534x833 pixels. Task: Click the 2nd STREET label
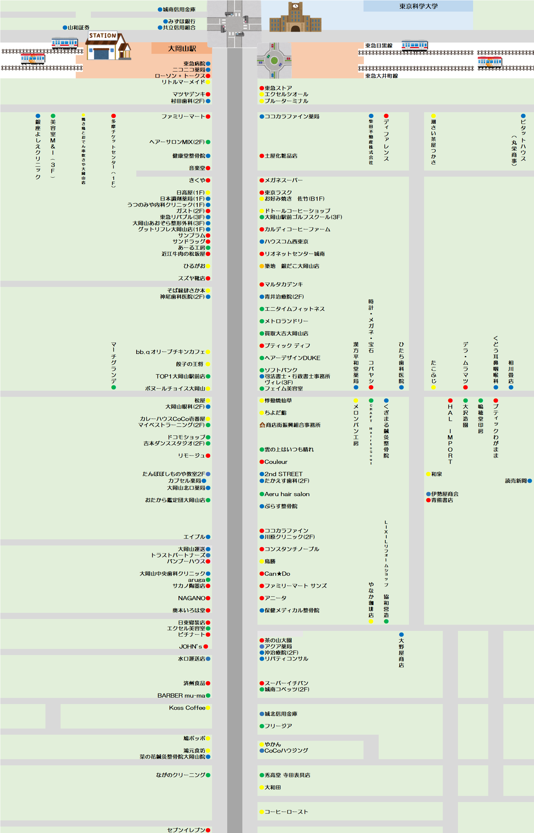[x=284, y=474]
